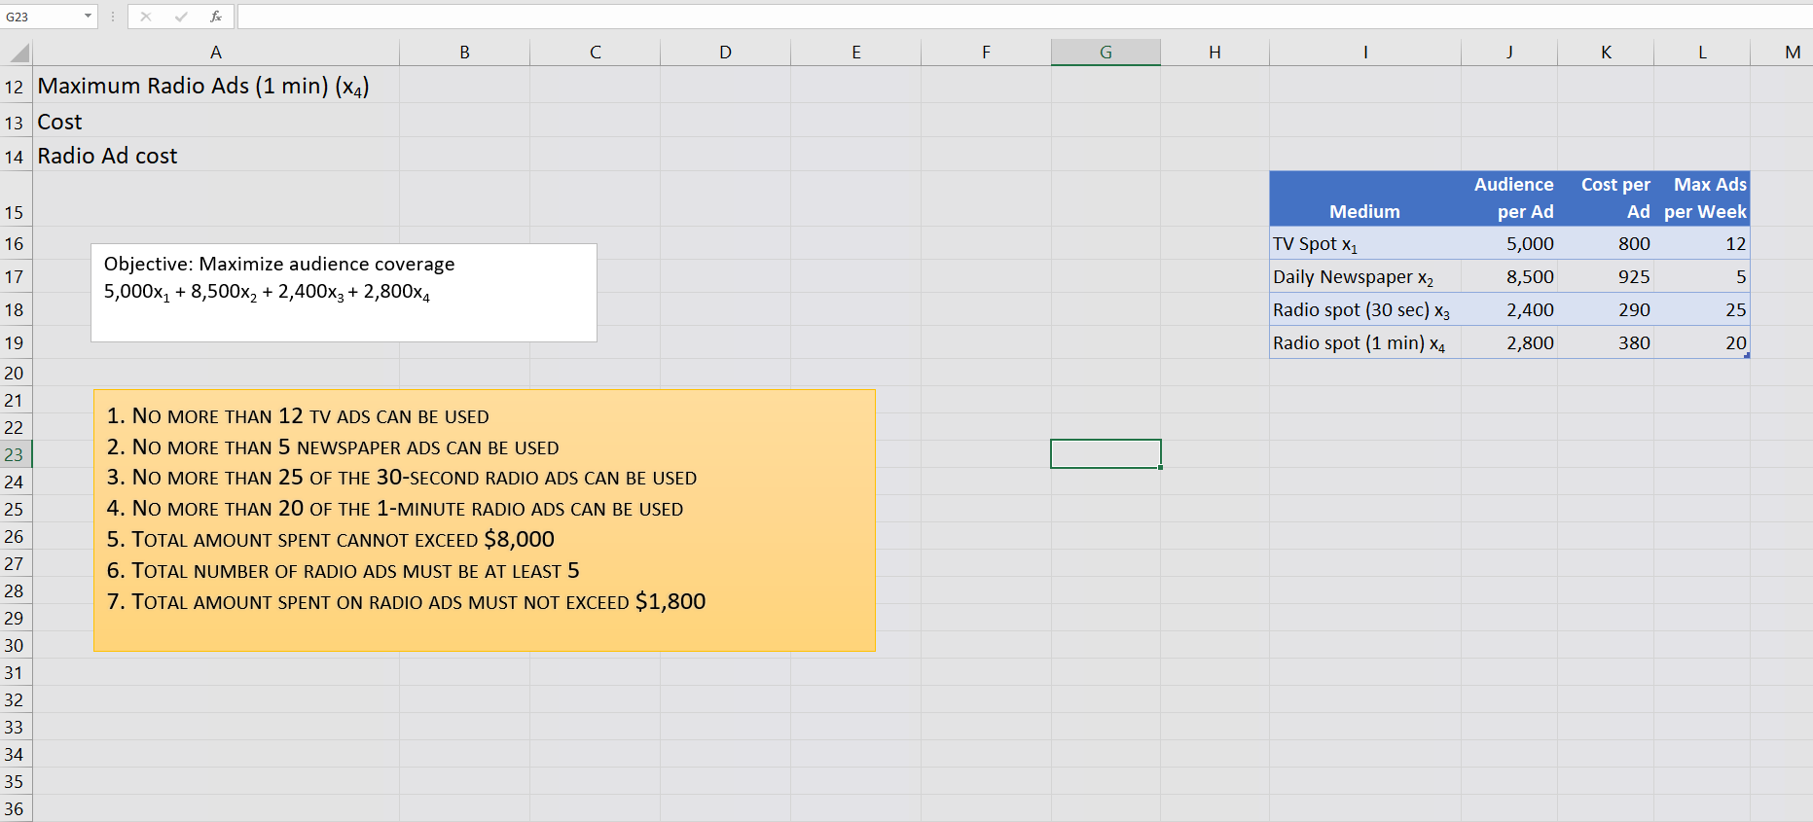
Task: Select the audience value "8,500" cell
Action: point(1509,276)
